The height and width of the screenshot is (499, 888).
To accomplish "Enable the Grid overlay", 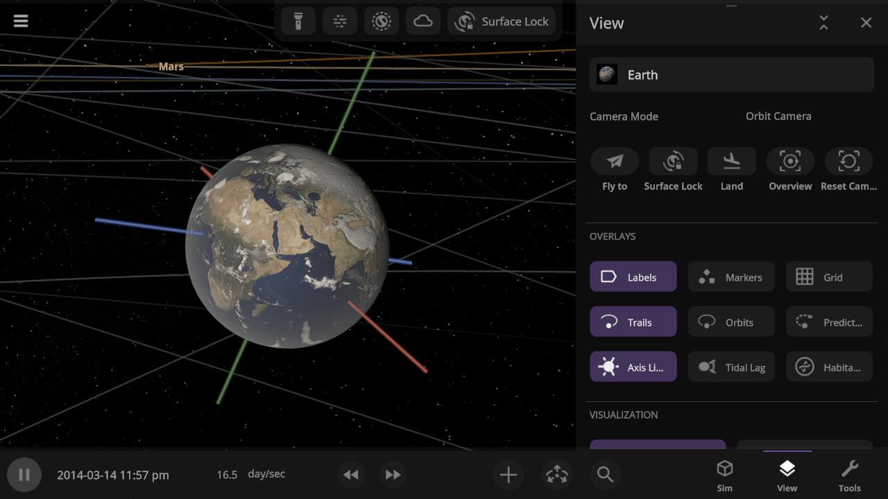I will (x=829, y=277).
